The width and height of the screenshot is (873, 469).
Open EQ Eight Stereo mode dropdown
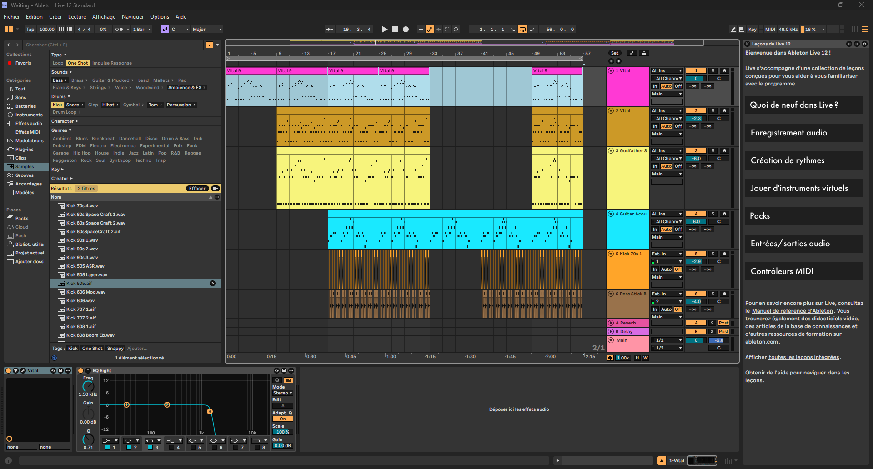pos(282,393)
